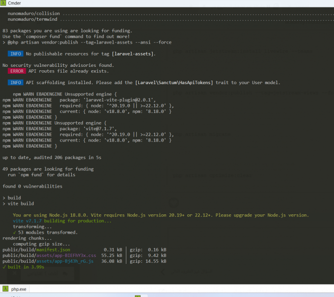Click the red ERROR badge
The width and height of the screenshot is (334, 297).
coord(16,71)
